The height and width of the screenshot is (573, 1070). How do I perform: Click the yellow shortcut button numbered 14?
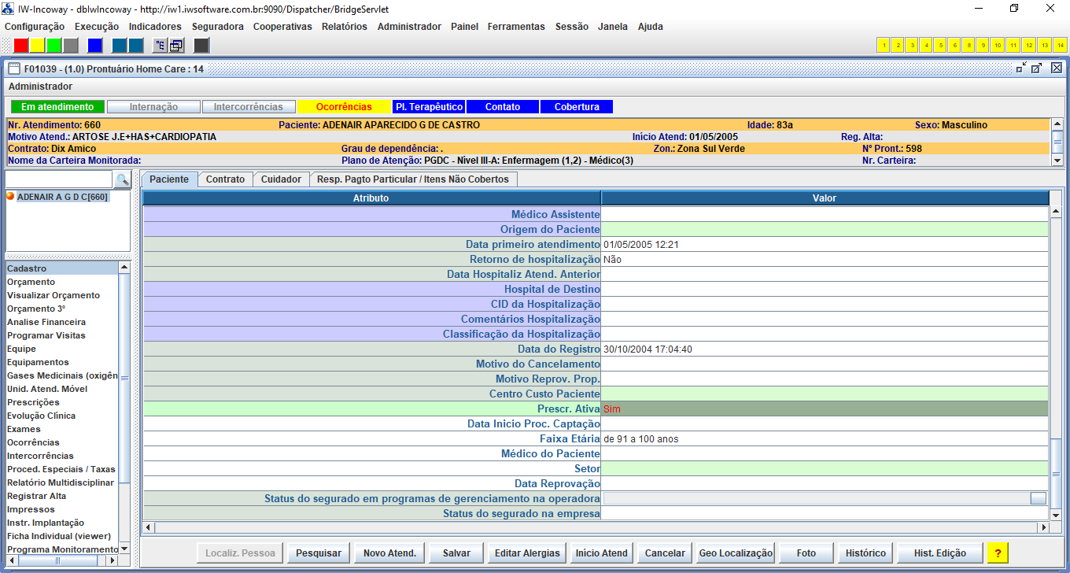[x=1060, y=45]
